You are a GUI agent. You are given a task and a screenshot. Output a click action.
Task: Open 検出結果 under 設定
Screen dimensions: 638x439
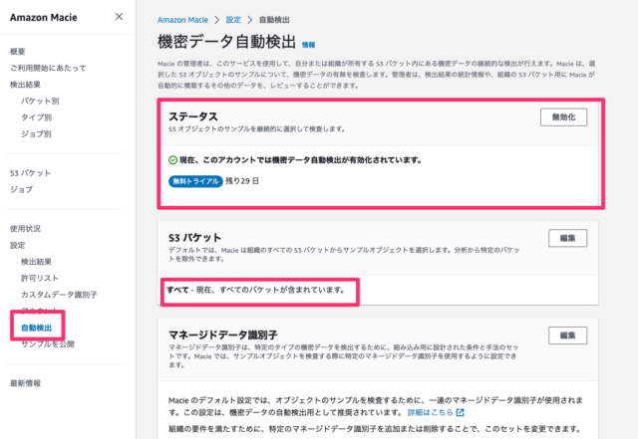point(36,262)
